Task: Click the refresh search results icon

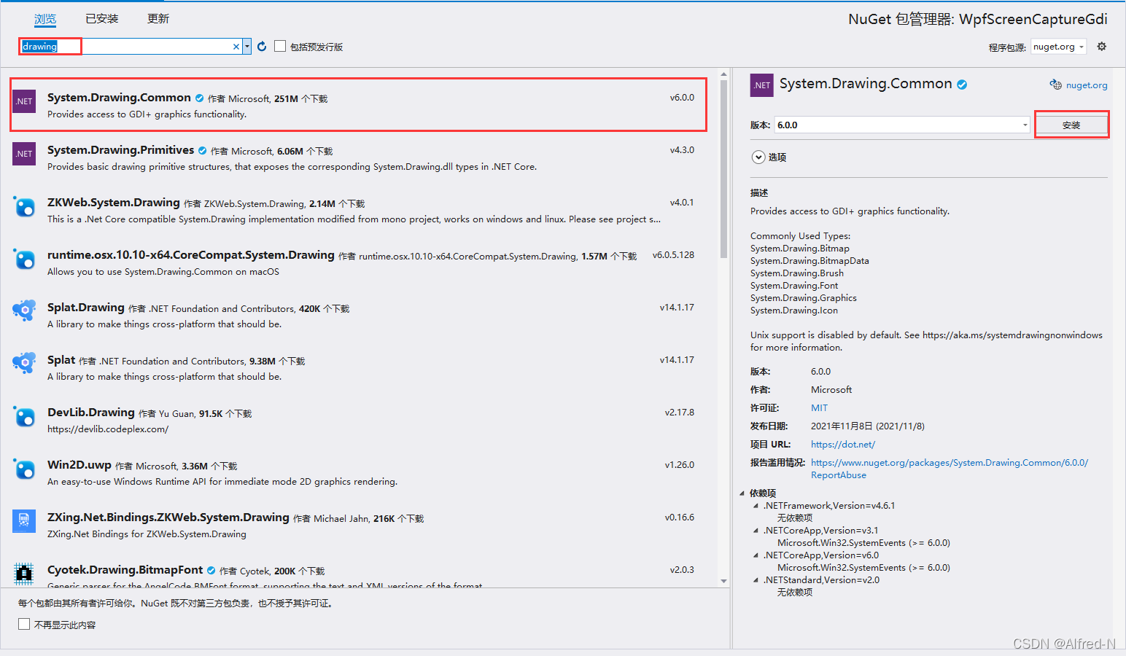Action: tap(262, 47)
